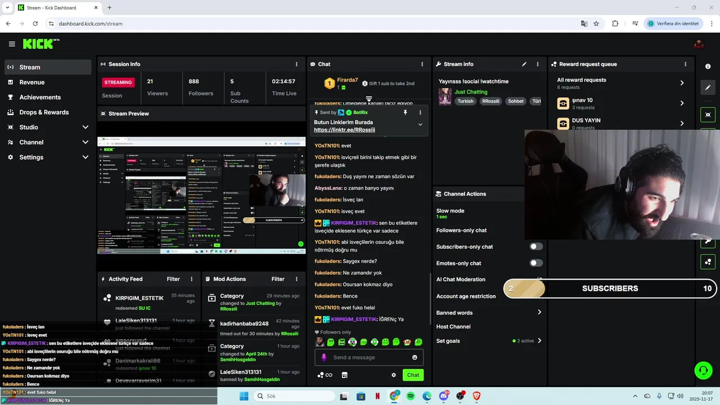
Task: Open Chat panel three-dot menu
Action: coord(422,64)
